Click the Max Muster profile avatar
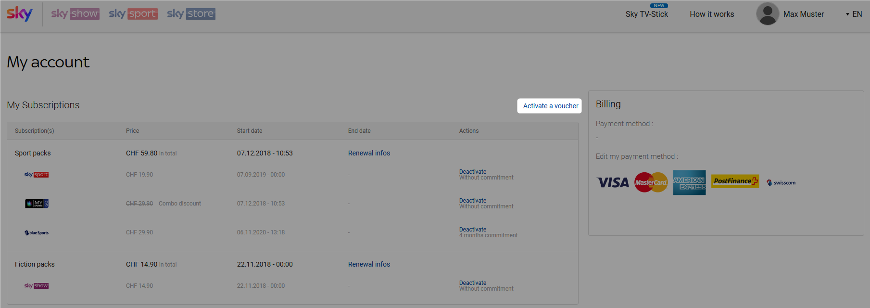 [x=768, y=14]
